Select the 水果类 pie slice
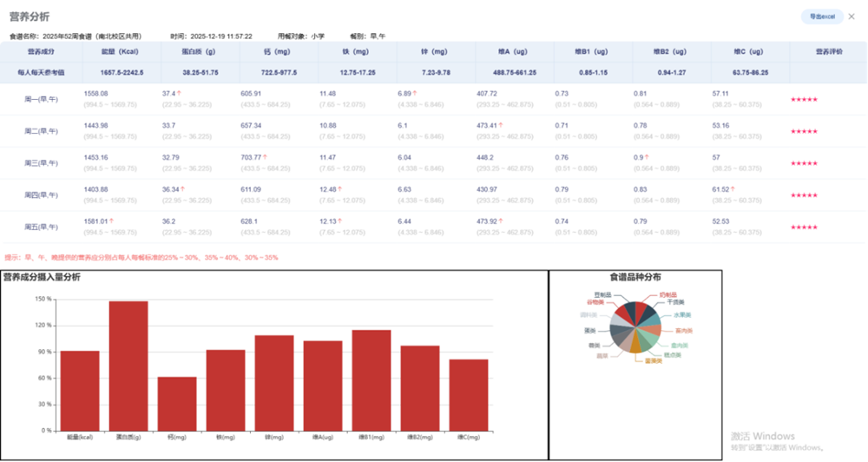Image resolution: width=868 pixels, height=462 pixels. tap(654, 320)
